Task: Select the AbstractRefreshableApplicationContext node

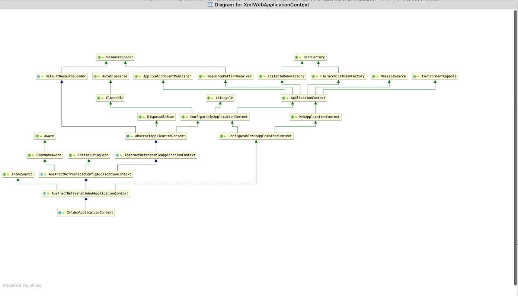Action: click(156, 155)
